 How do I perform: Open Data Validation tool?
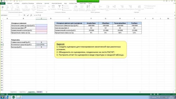[94, 8]
